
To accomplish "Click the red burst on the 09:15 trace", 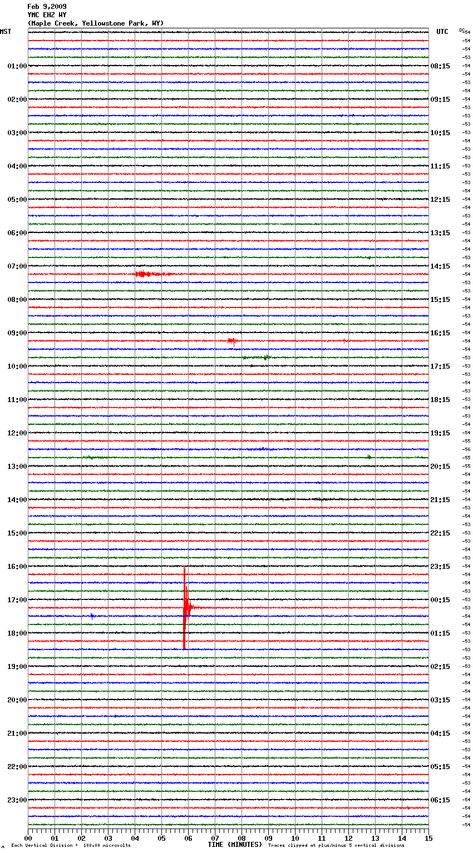I will click(x=233, y=341).
